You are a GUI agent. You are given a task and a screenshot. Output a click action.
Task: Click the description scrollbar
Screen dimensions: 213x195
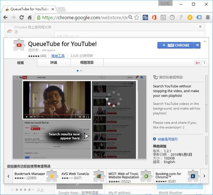(x=206, y=104)
